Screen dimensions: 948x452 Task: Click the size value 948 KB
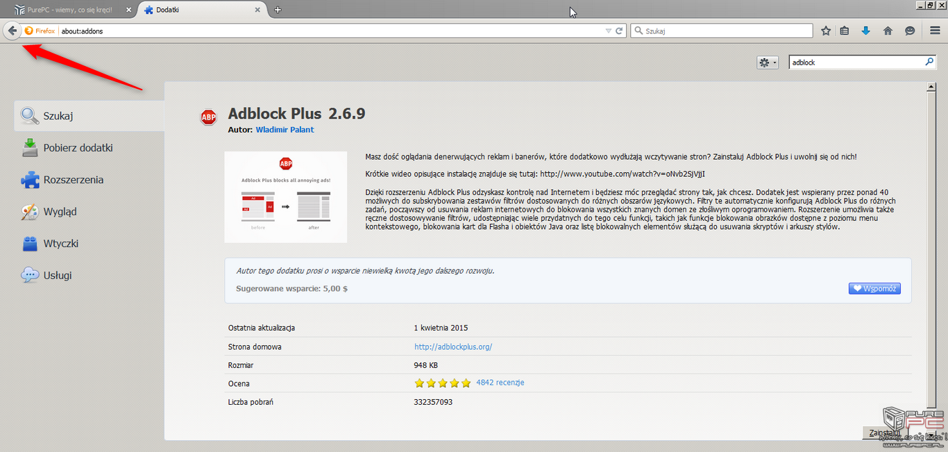(425, 365)
